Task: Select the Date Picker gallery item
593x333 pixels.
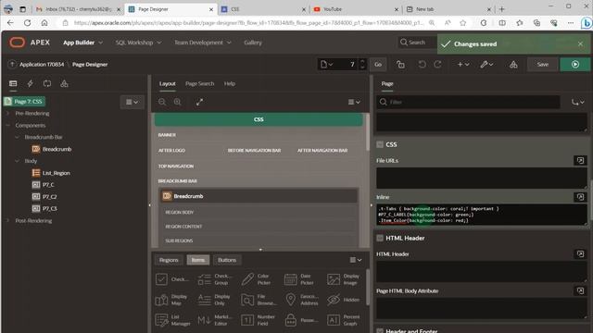Action: tap(299, 279)
